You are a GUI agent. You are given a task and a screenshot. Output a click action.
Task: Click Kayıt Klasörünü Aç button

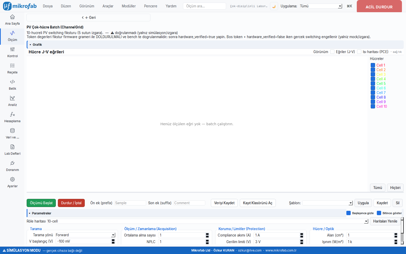coord(258,203)
